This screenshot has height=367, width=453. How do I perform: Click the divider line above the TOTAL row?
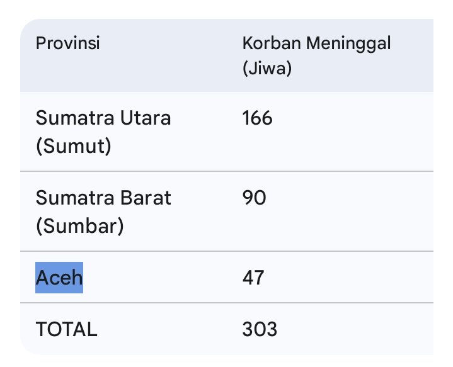tap(227, 303)
